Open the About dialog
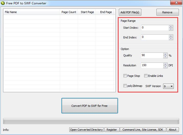Image resolution: width=183 pixels, height=135 pixels. pos(173,130)
